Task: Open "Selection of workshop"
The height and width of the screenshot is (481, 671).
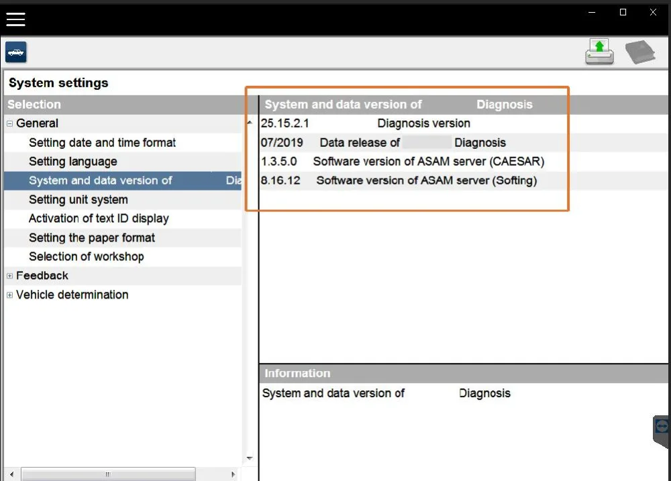Action: coord(86,256)
